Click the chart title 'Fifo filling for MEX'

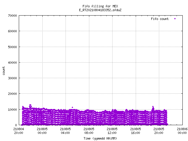click(100, 6)
